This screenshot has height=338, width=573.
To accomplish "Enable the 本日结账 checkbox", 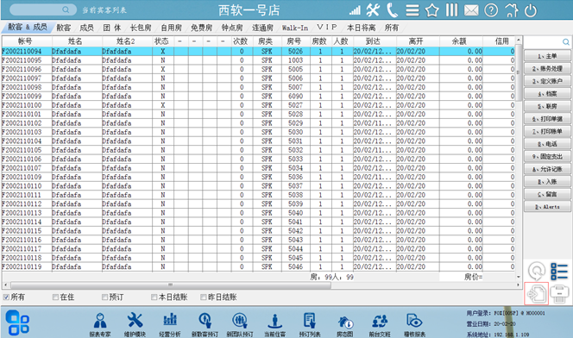I will click(x=154, y=297).
